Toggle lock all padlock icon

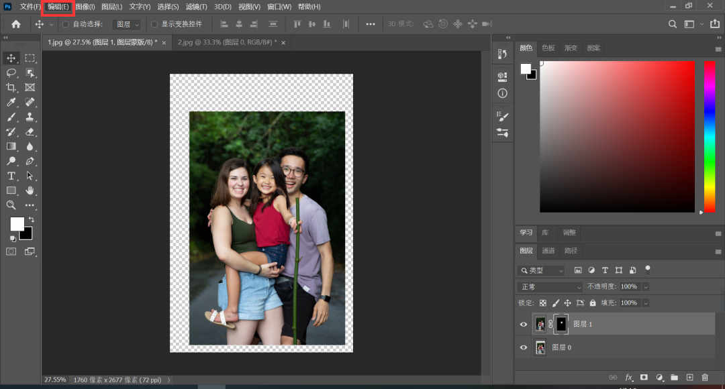click(x=593, y=303)
